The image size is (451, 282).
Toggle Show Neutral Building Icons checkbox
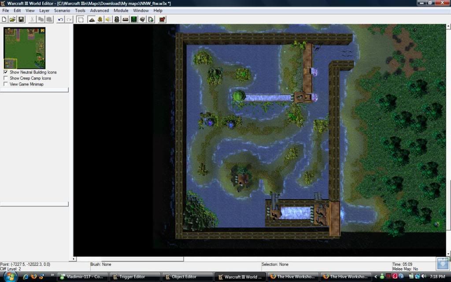[6, 72]
